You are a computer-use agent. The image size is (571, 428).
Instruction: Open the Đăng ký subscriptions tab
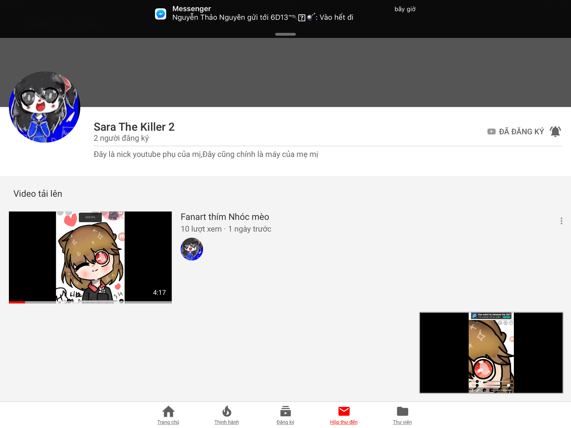pyautogui.click(x=285, y=415)
